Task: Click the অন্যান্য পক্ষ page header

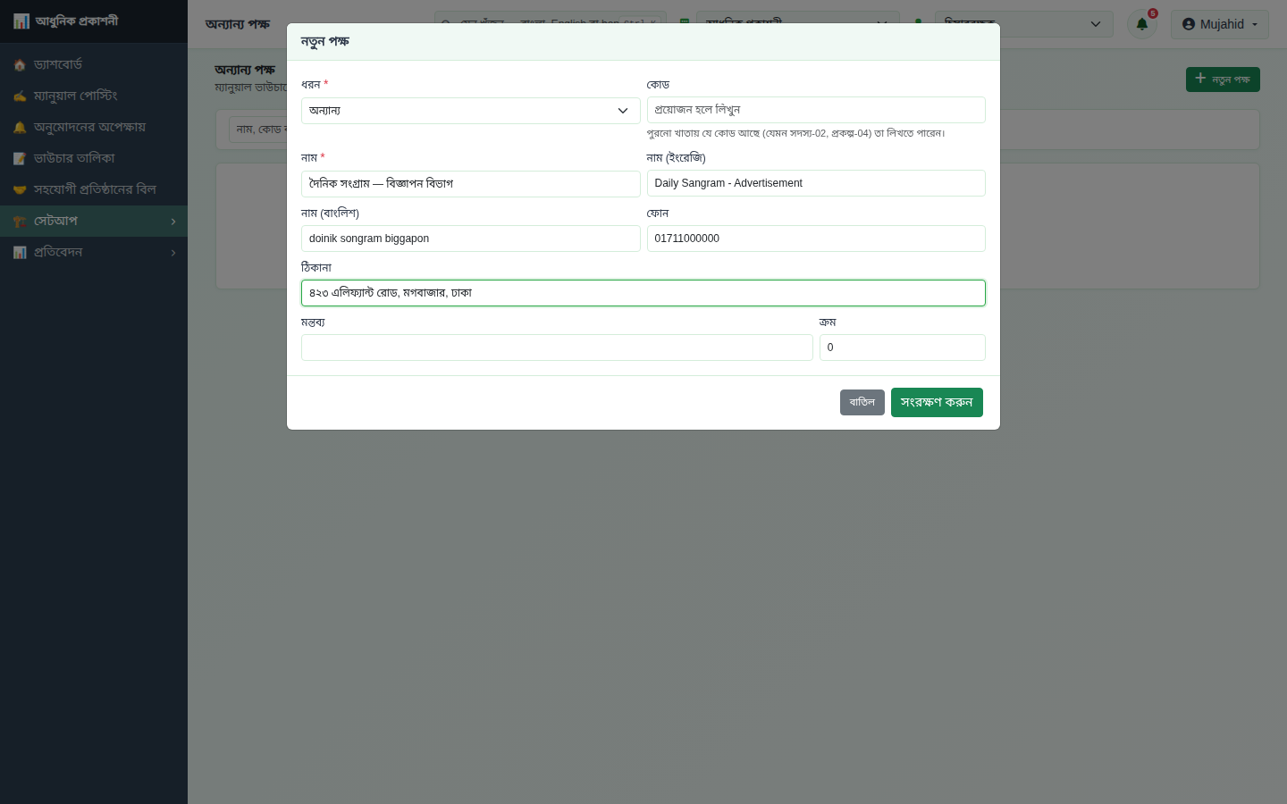Action: pos(238,24)
